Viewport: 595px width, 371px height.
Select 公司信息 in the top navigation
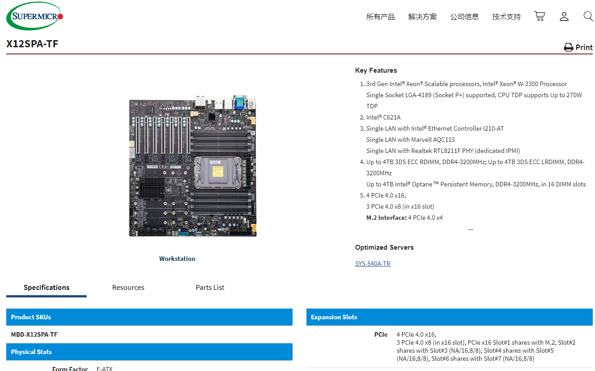click(x=464, y=17)
